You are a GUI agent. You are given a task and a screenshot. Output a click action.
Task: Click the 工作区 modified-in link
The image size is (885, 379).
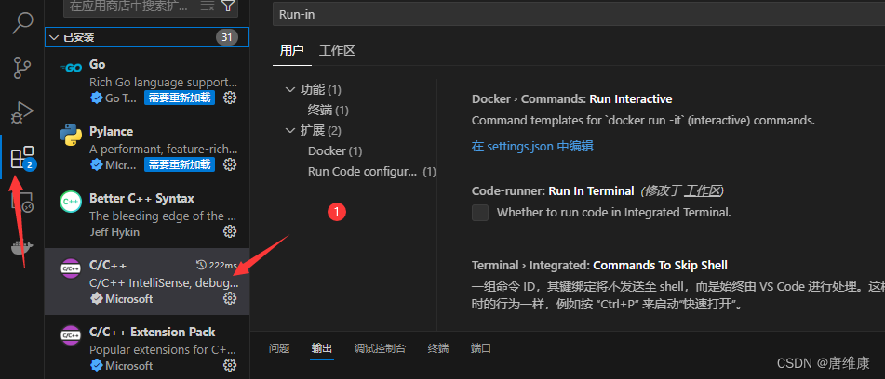tap(703, 191)
